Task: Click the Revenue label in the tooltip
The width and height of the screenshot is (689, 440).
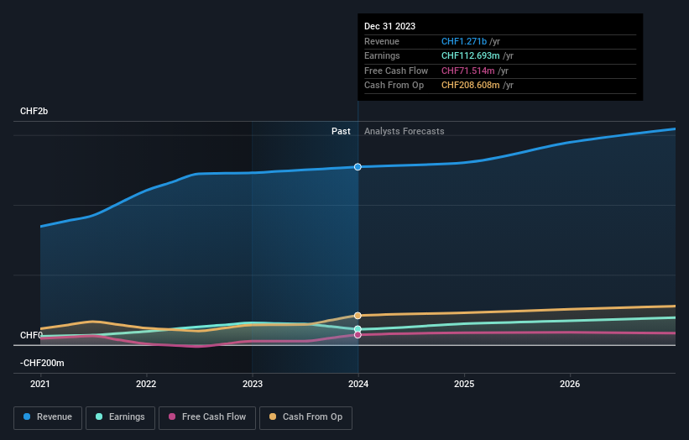Action: click(382, 41)
